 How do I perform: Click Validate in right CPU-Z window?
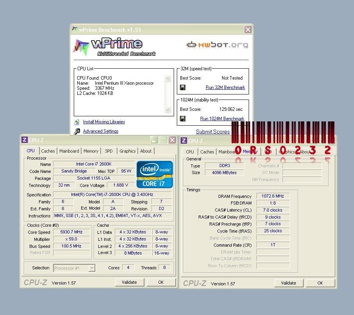pyautogui.click(x=288, y=283)
